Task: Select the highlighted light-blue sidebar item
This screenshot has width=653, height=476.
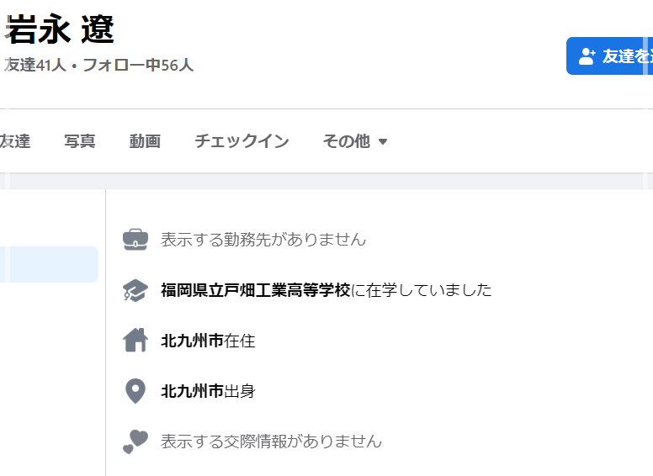Action: point(49,265)
